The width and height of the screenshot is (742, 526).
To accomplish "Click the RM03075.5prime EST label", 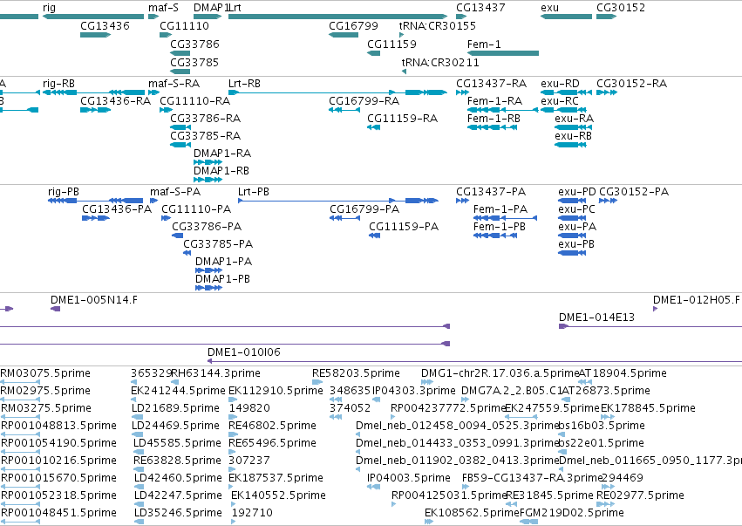I will tap(45, 373).
